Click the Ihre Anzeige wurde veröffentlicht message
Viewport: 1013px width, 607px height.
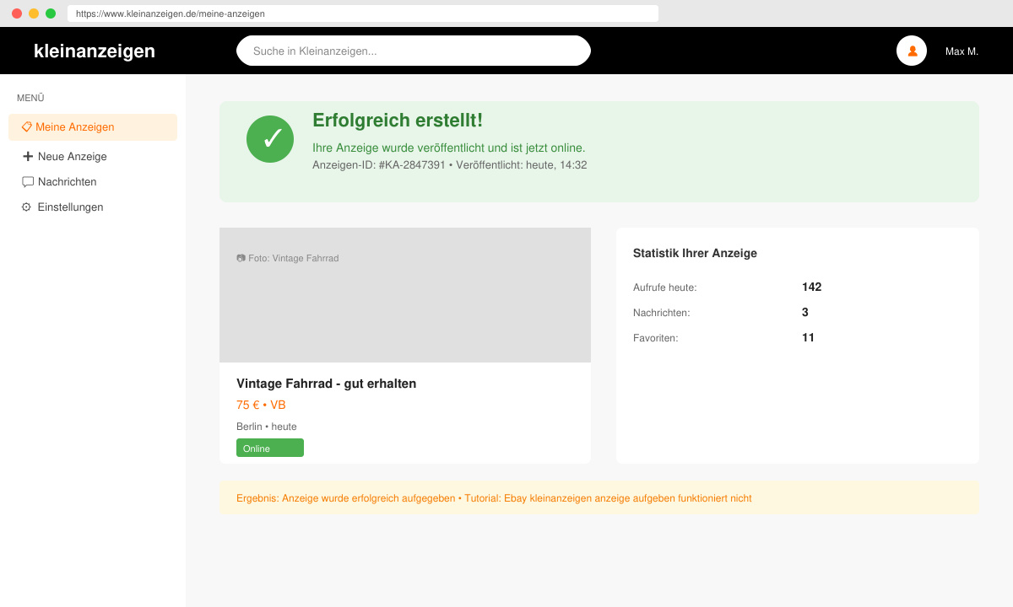449,148
